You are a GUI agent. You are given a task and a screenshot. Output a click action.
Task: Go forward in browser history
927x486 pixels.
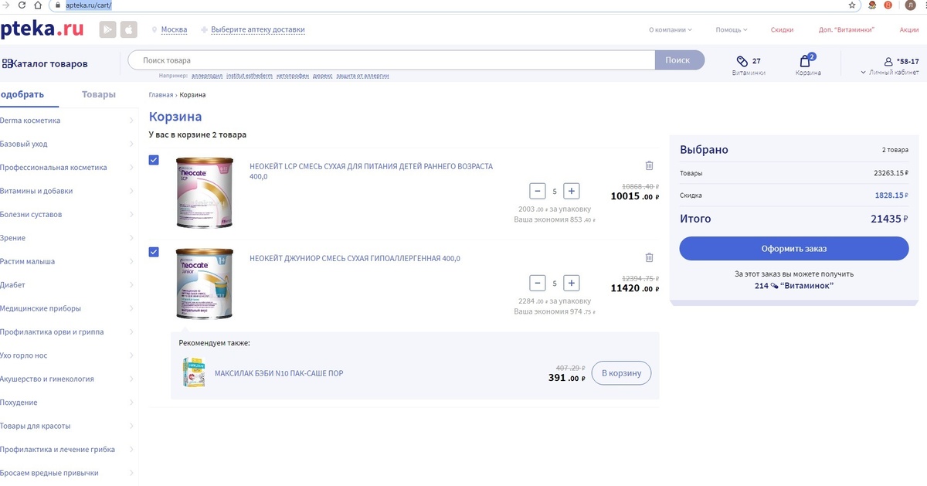(6, 5)
